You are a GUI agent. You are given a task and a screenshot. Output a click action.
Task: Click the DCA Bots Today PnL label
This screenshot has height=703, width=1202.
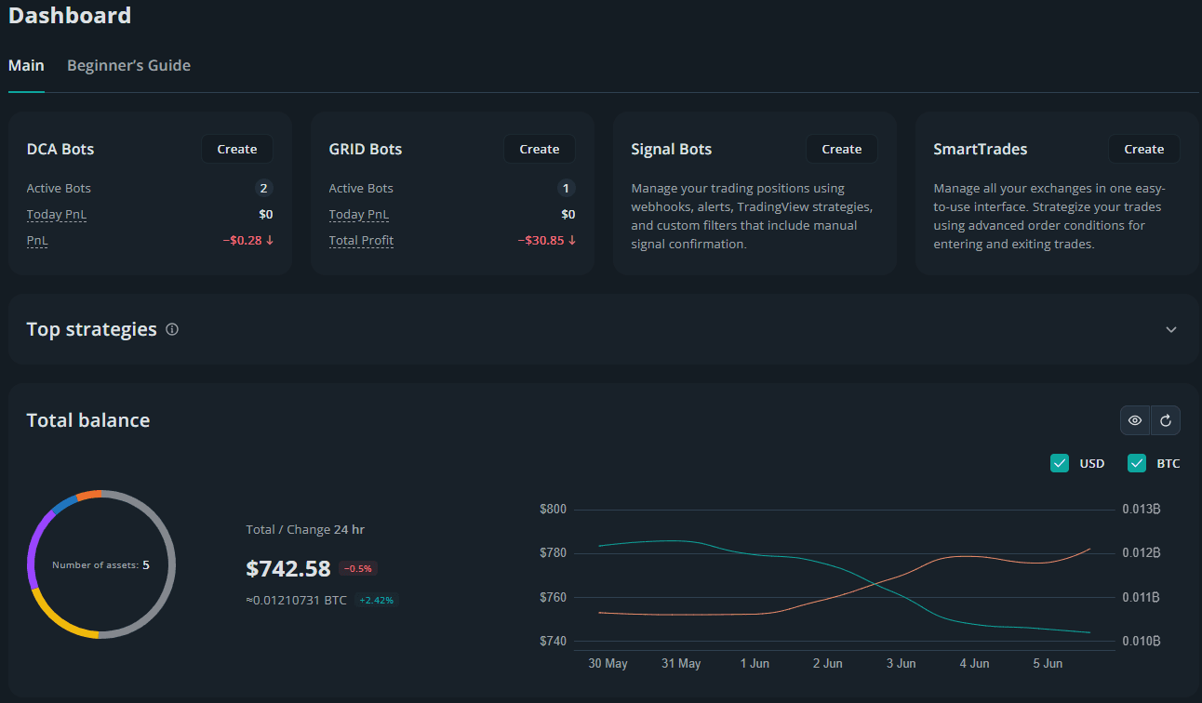57,215
